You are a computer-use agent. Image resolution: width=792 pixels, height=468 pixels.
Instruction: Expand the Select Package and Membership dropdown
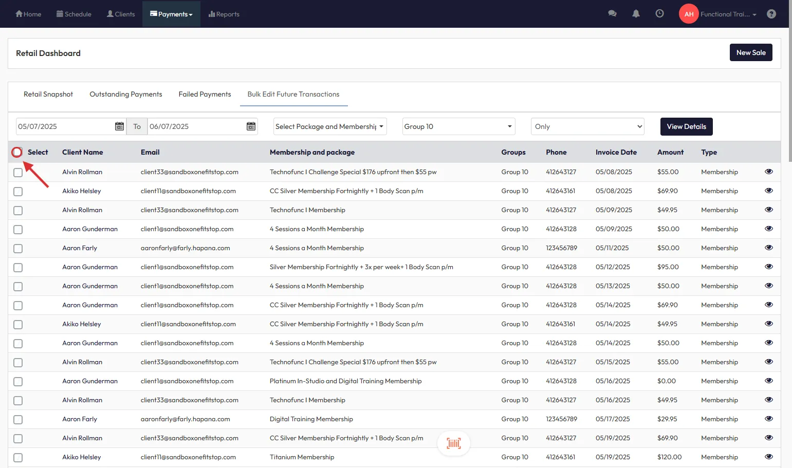click(329, 126)
